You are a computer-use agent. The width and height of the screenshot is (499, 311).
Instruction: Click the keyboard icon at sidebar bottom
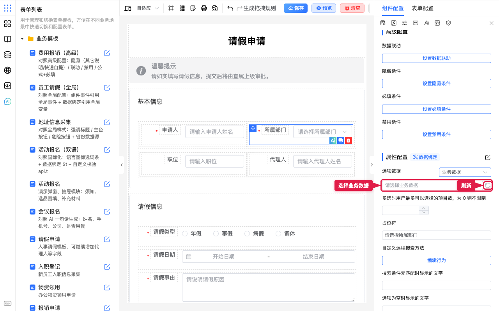[x=7, y=303]
